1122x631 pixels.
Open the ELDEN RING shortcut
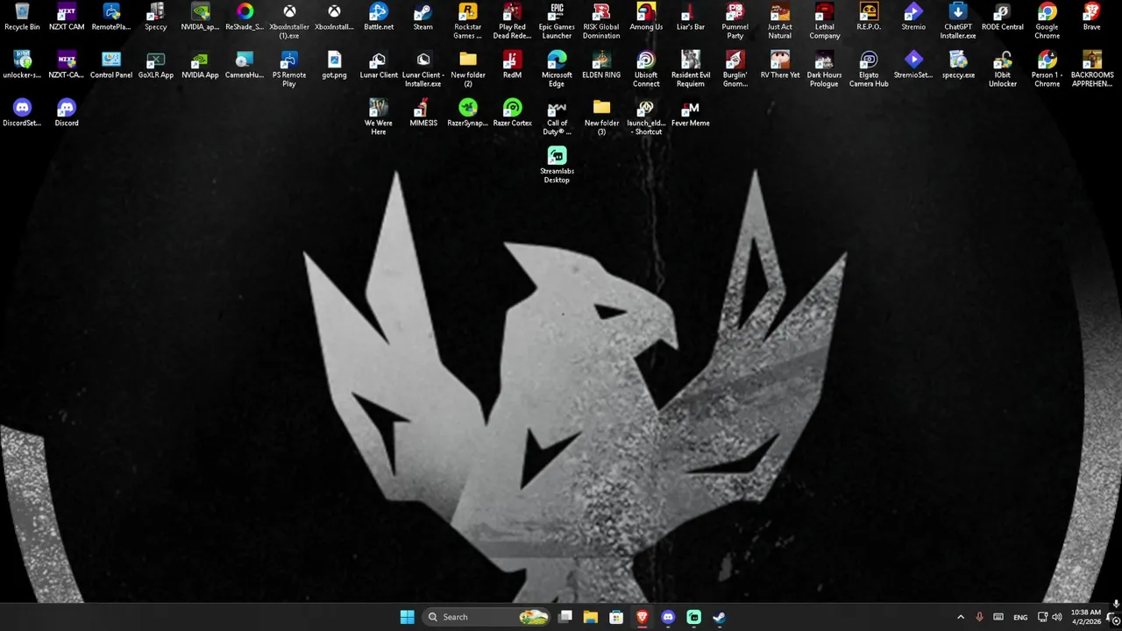tap(601, 65)
